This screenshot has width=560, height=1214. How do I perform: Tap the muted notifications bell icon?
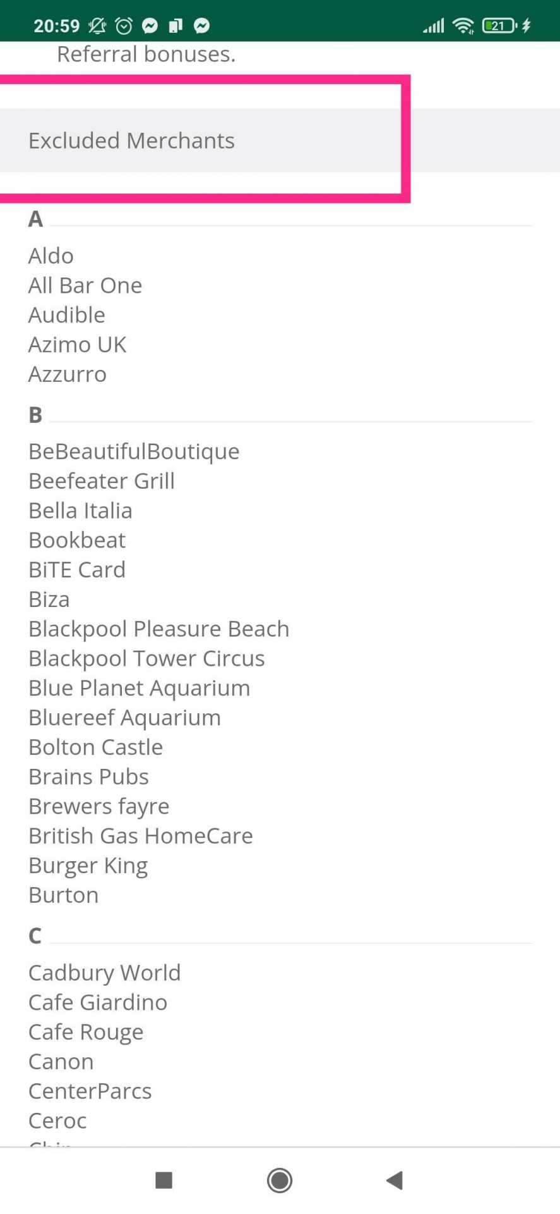[x=97, y=25]
